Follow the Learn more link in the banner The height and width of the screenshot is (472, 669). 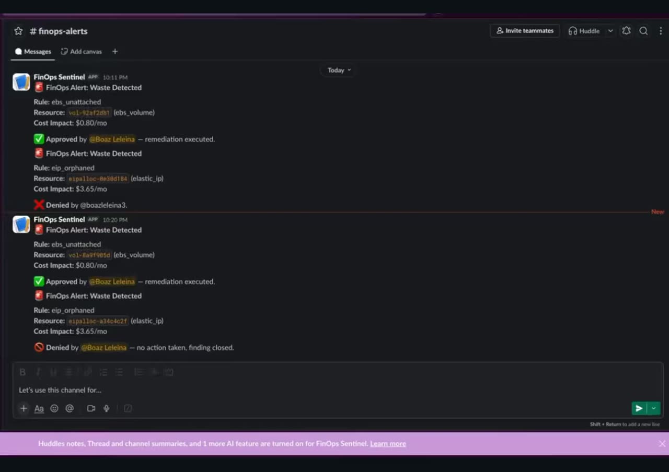click(388, 444)
